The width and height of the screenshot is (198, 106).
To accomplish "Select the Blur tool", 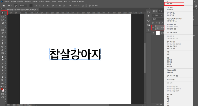I will [3, 57].
